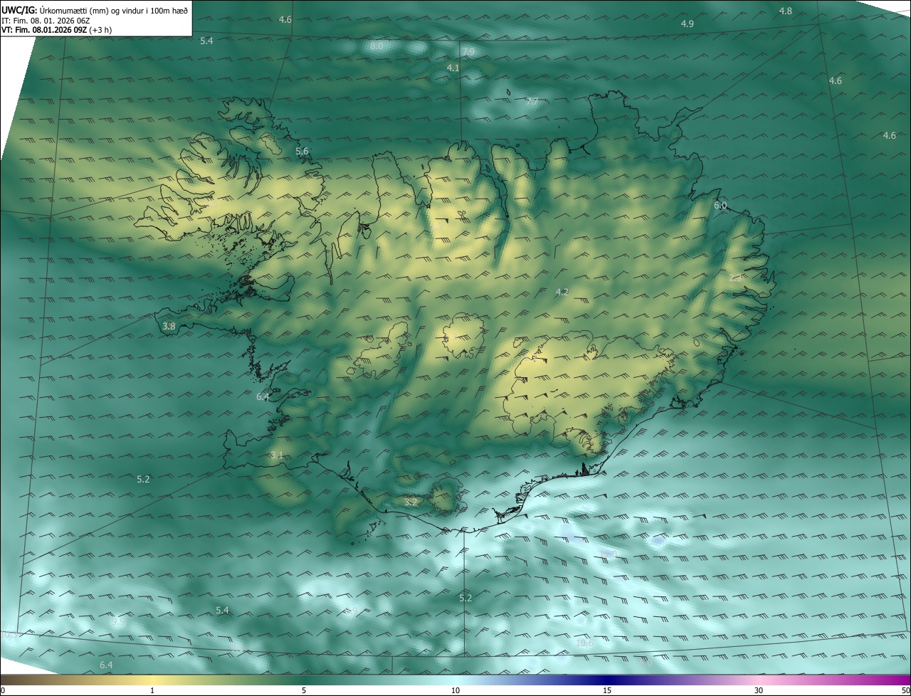Click the 10.6 value label on the map
The width and height of the screenshot is (911, 696).
click(x=584, y=643)
